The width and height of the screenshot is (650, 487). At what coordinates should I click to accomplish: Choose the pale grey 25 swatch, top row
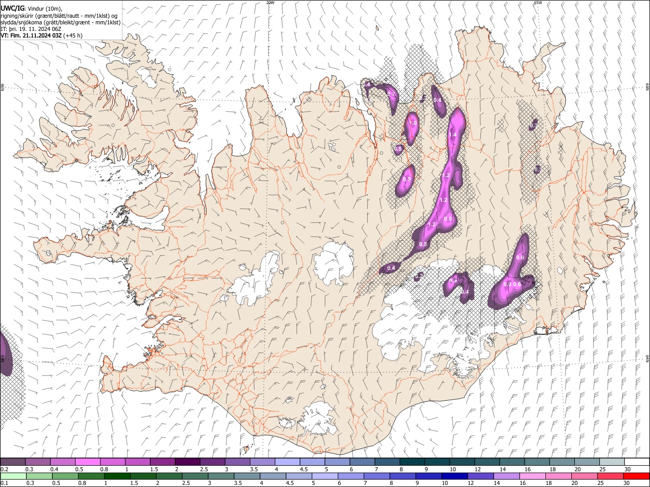point(612,462)
